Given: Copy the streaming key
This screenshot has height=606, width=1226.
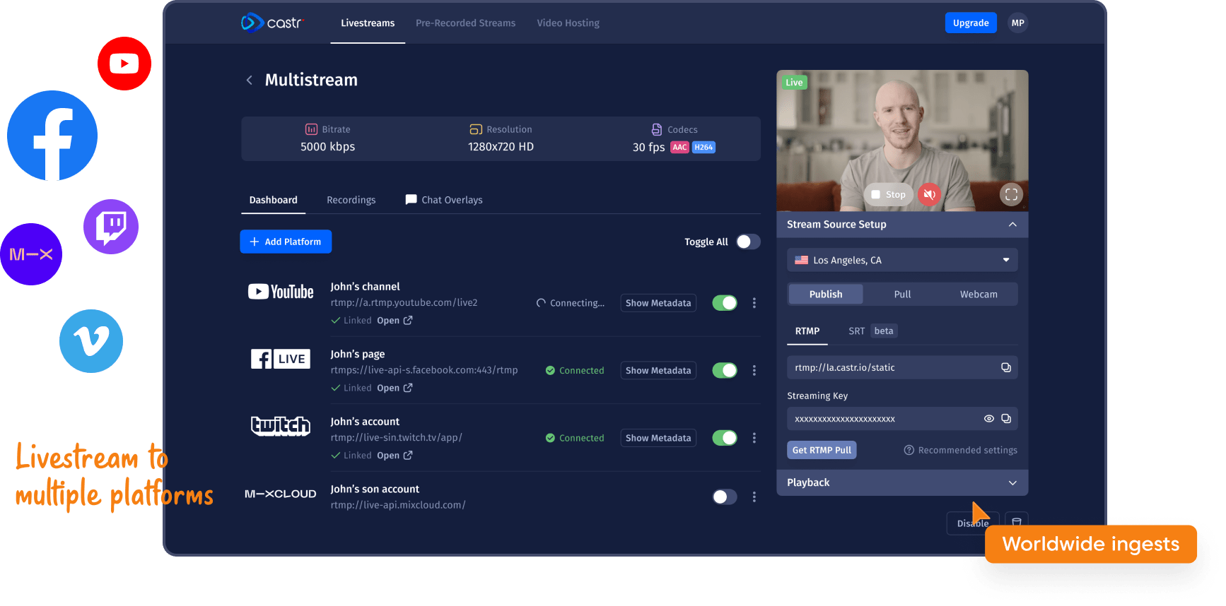Looking at the screenshot, I should [1006, 419].
